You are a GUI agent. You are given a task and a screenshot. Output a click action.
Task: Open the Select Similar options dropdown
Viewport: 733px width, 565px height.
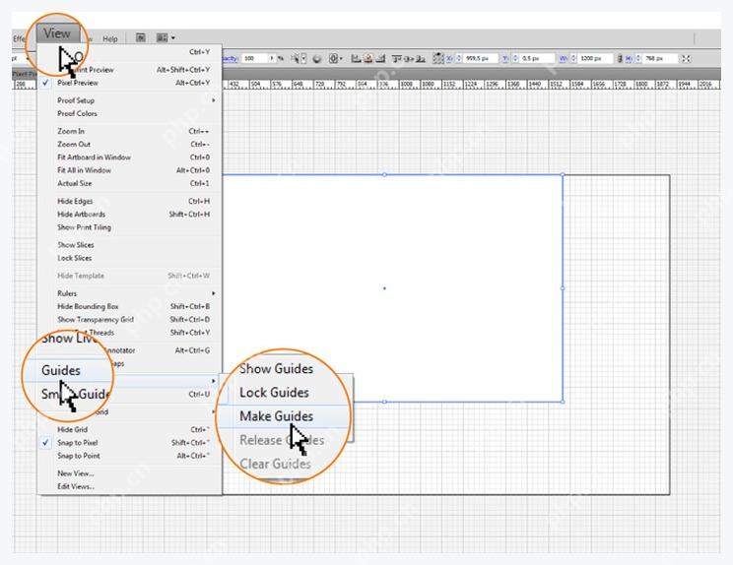click(x=303, y=58)
